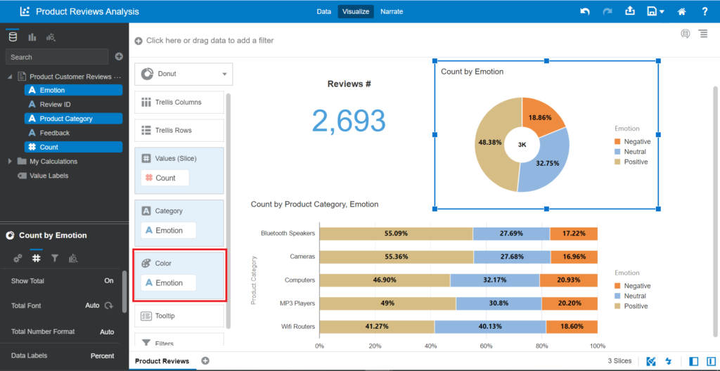Screen dimensions: 720x371
Task: Click the plus icon in the filter bar
Action: tap(139, 41)
